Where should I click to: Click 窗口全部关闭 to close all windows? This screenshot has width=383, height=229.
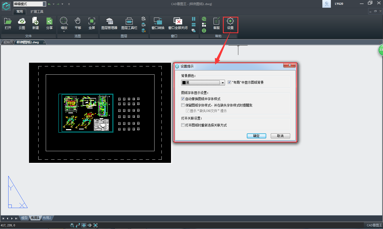coord(178,23)
